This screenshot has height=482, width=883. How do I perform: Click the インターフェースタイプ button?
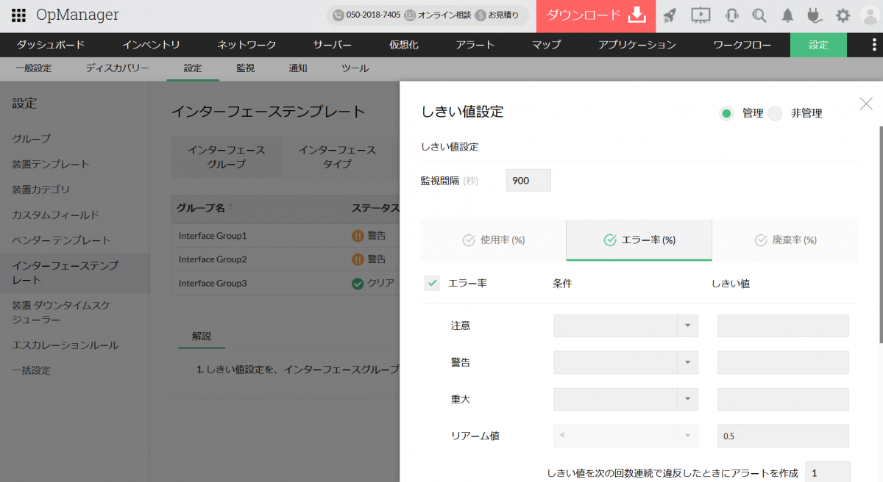point(337,157)
